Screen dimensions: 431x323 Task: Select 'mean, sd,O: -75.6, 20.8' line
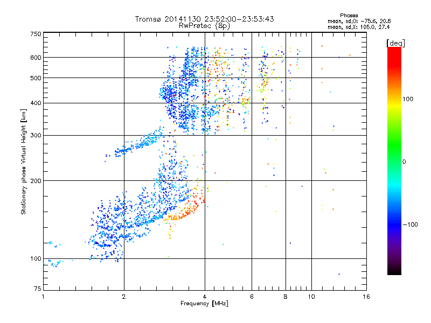[359, 21]
